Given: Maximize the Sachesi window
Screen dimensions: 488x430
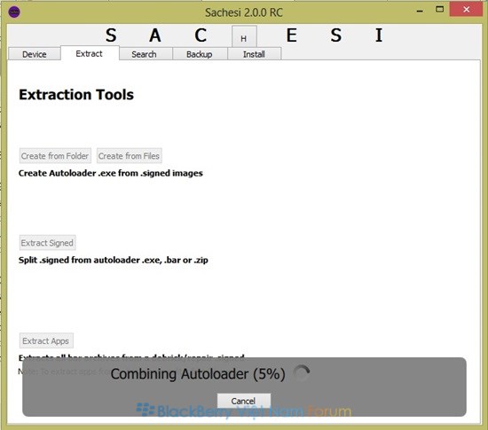Looking at the screenshot, I should click(x=439, y=10).
